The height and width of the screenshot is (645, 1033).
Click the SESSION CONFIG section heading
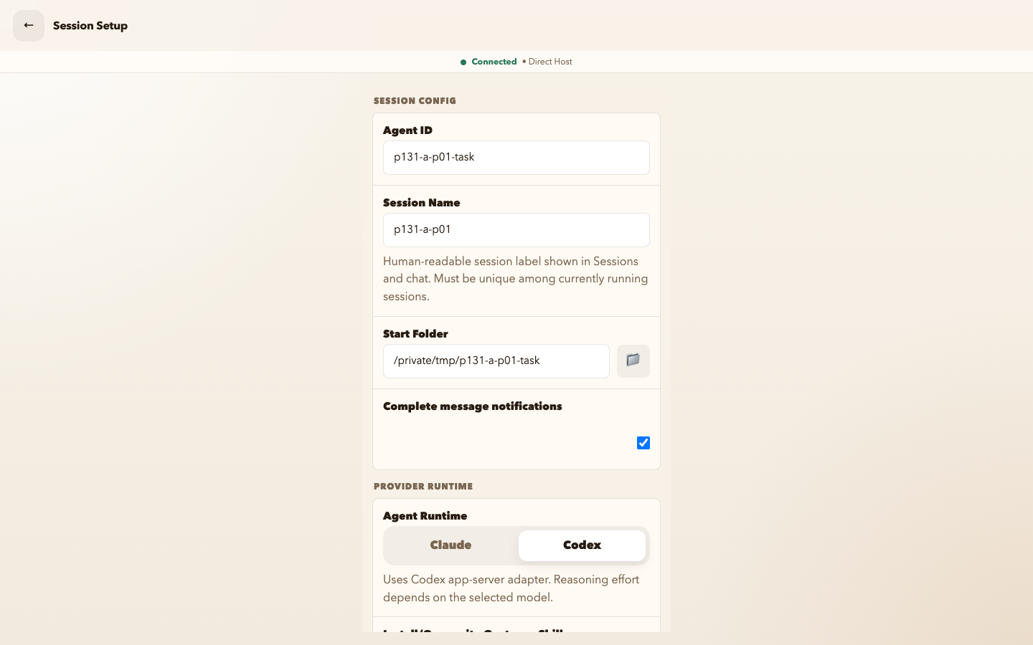click(x=415, y=101)
